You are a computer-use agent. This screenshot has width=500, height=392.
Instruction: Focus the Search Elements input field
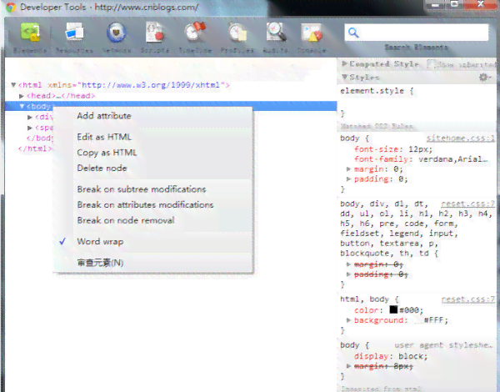click(417, 33)
